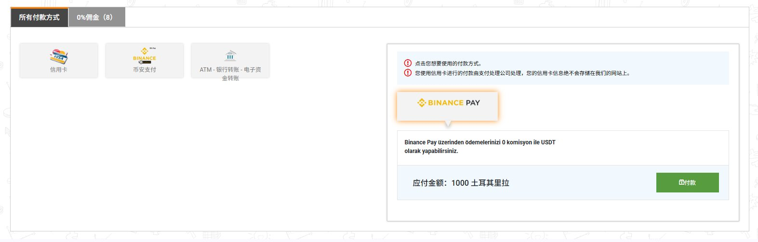Switch to the 所有付款方式 tab
The height and width of the screenshot is (242, 758).
click(x=39, y=17)
